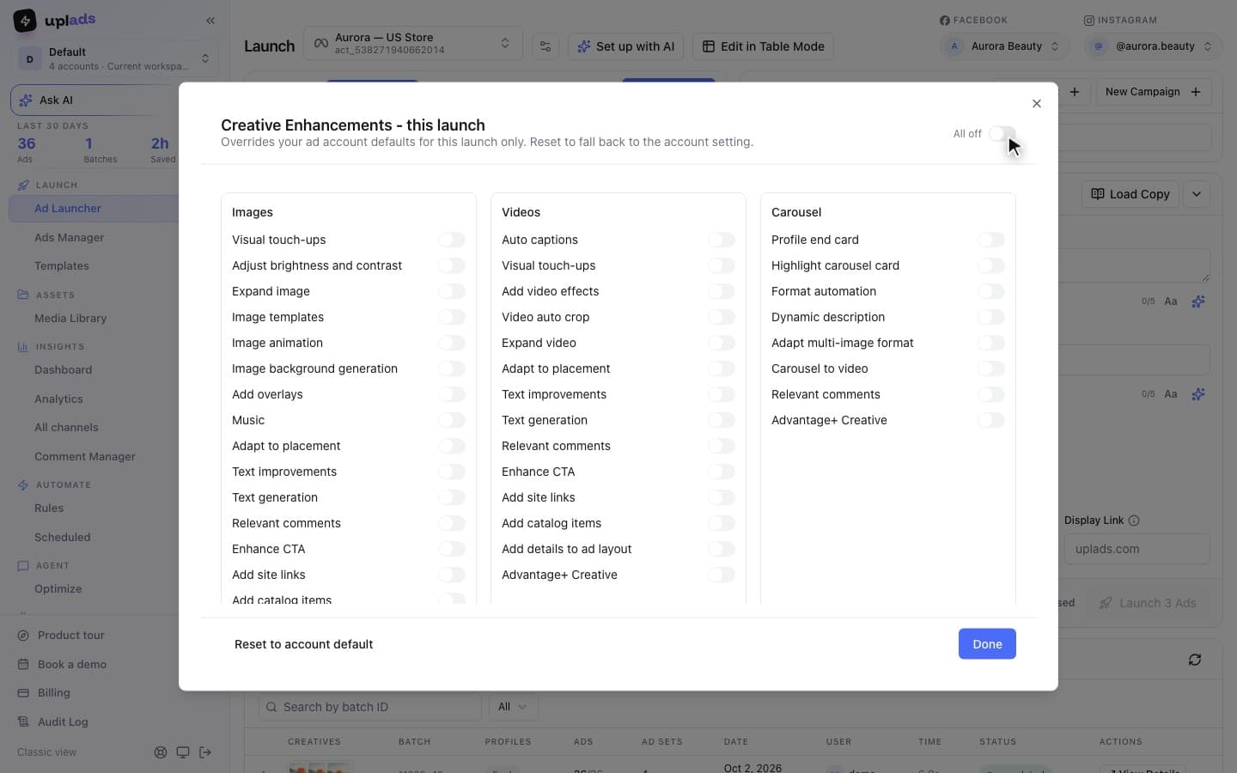
Task: Open the @aurora.beauty Instagram dropdown
Action: coord(1154,46)
